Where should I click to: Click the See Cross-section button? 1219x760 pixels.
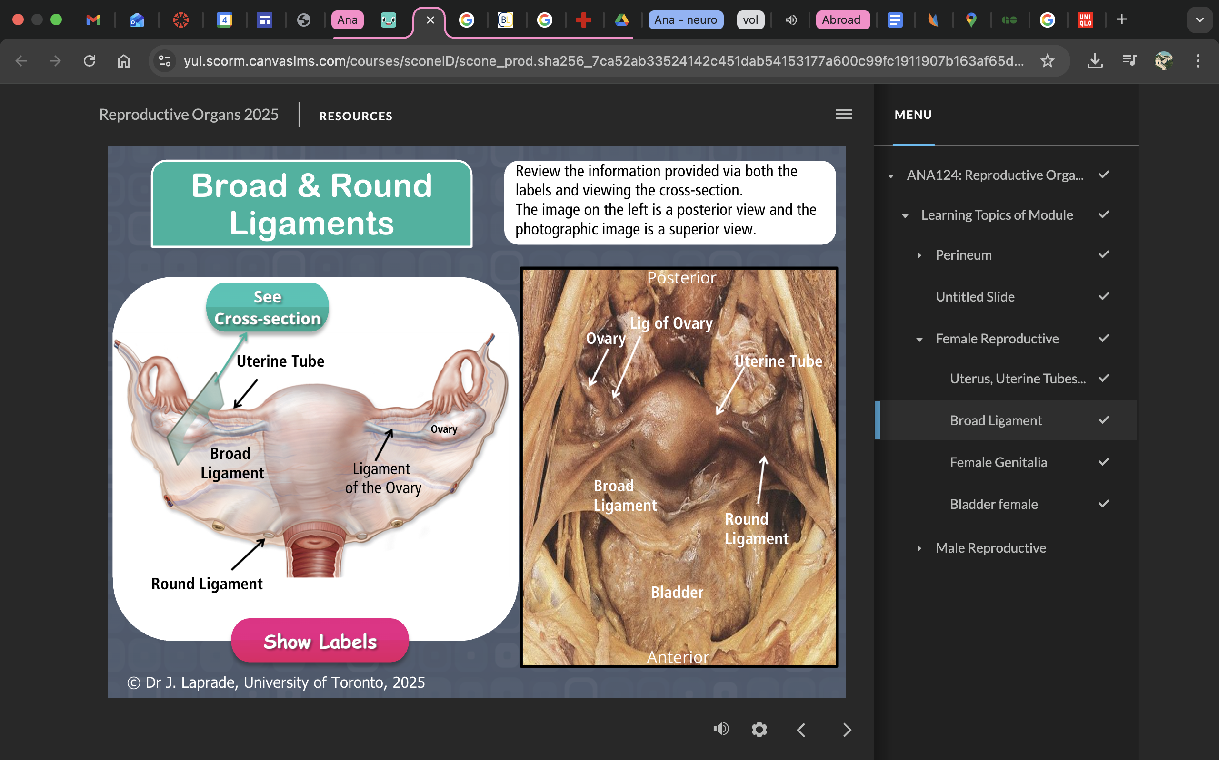point(267,307)
